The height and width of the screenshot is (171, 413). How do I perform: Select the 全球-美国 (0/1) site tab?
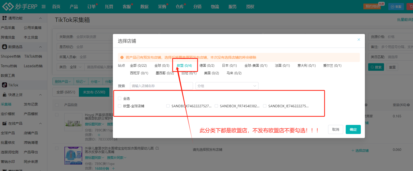coord(256,65)
